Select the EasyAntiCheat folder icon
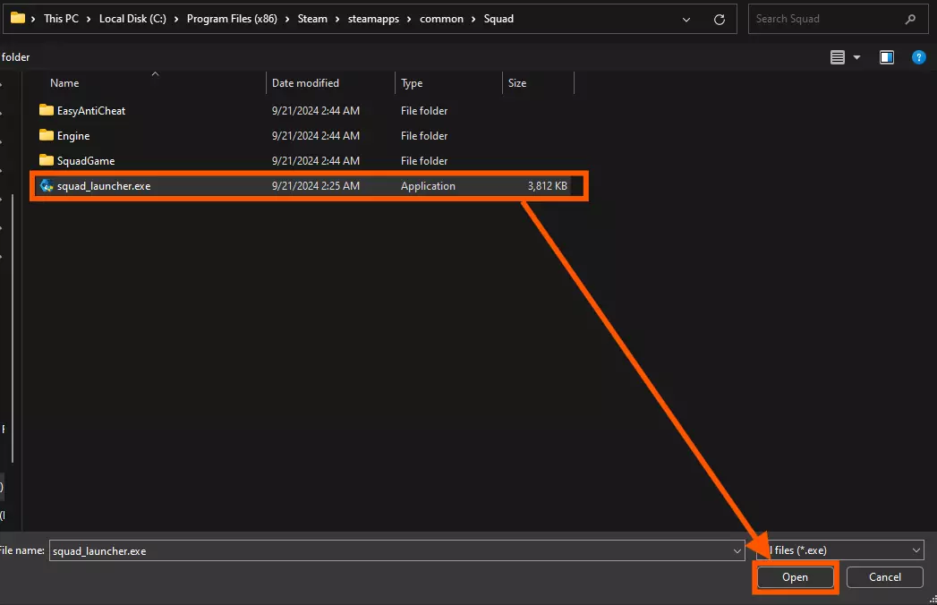 46,110
